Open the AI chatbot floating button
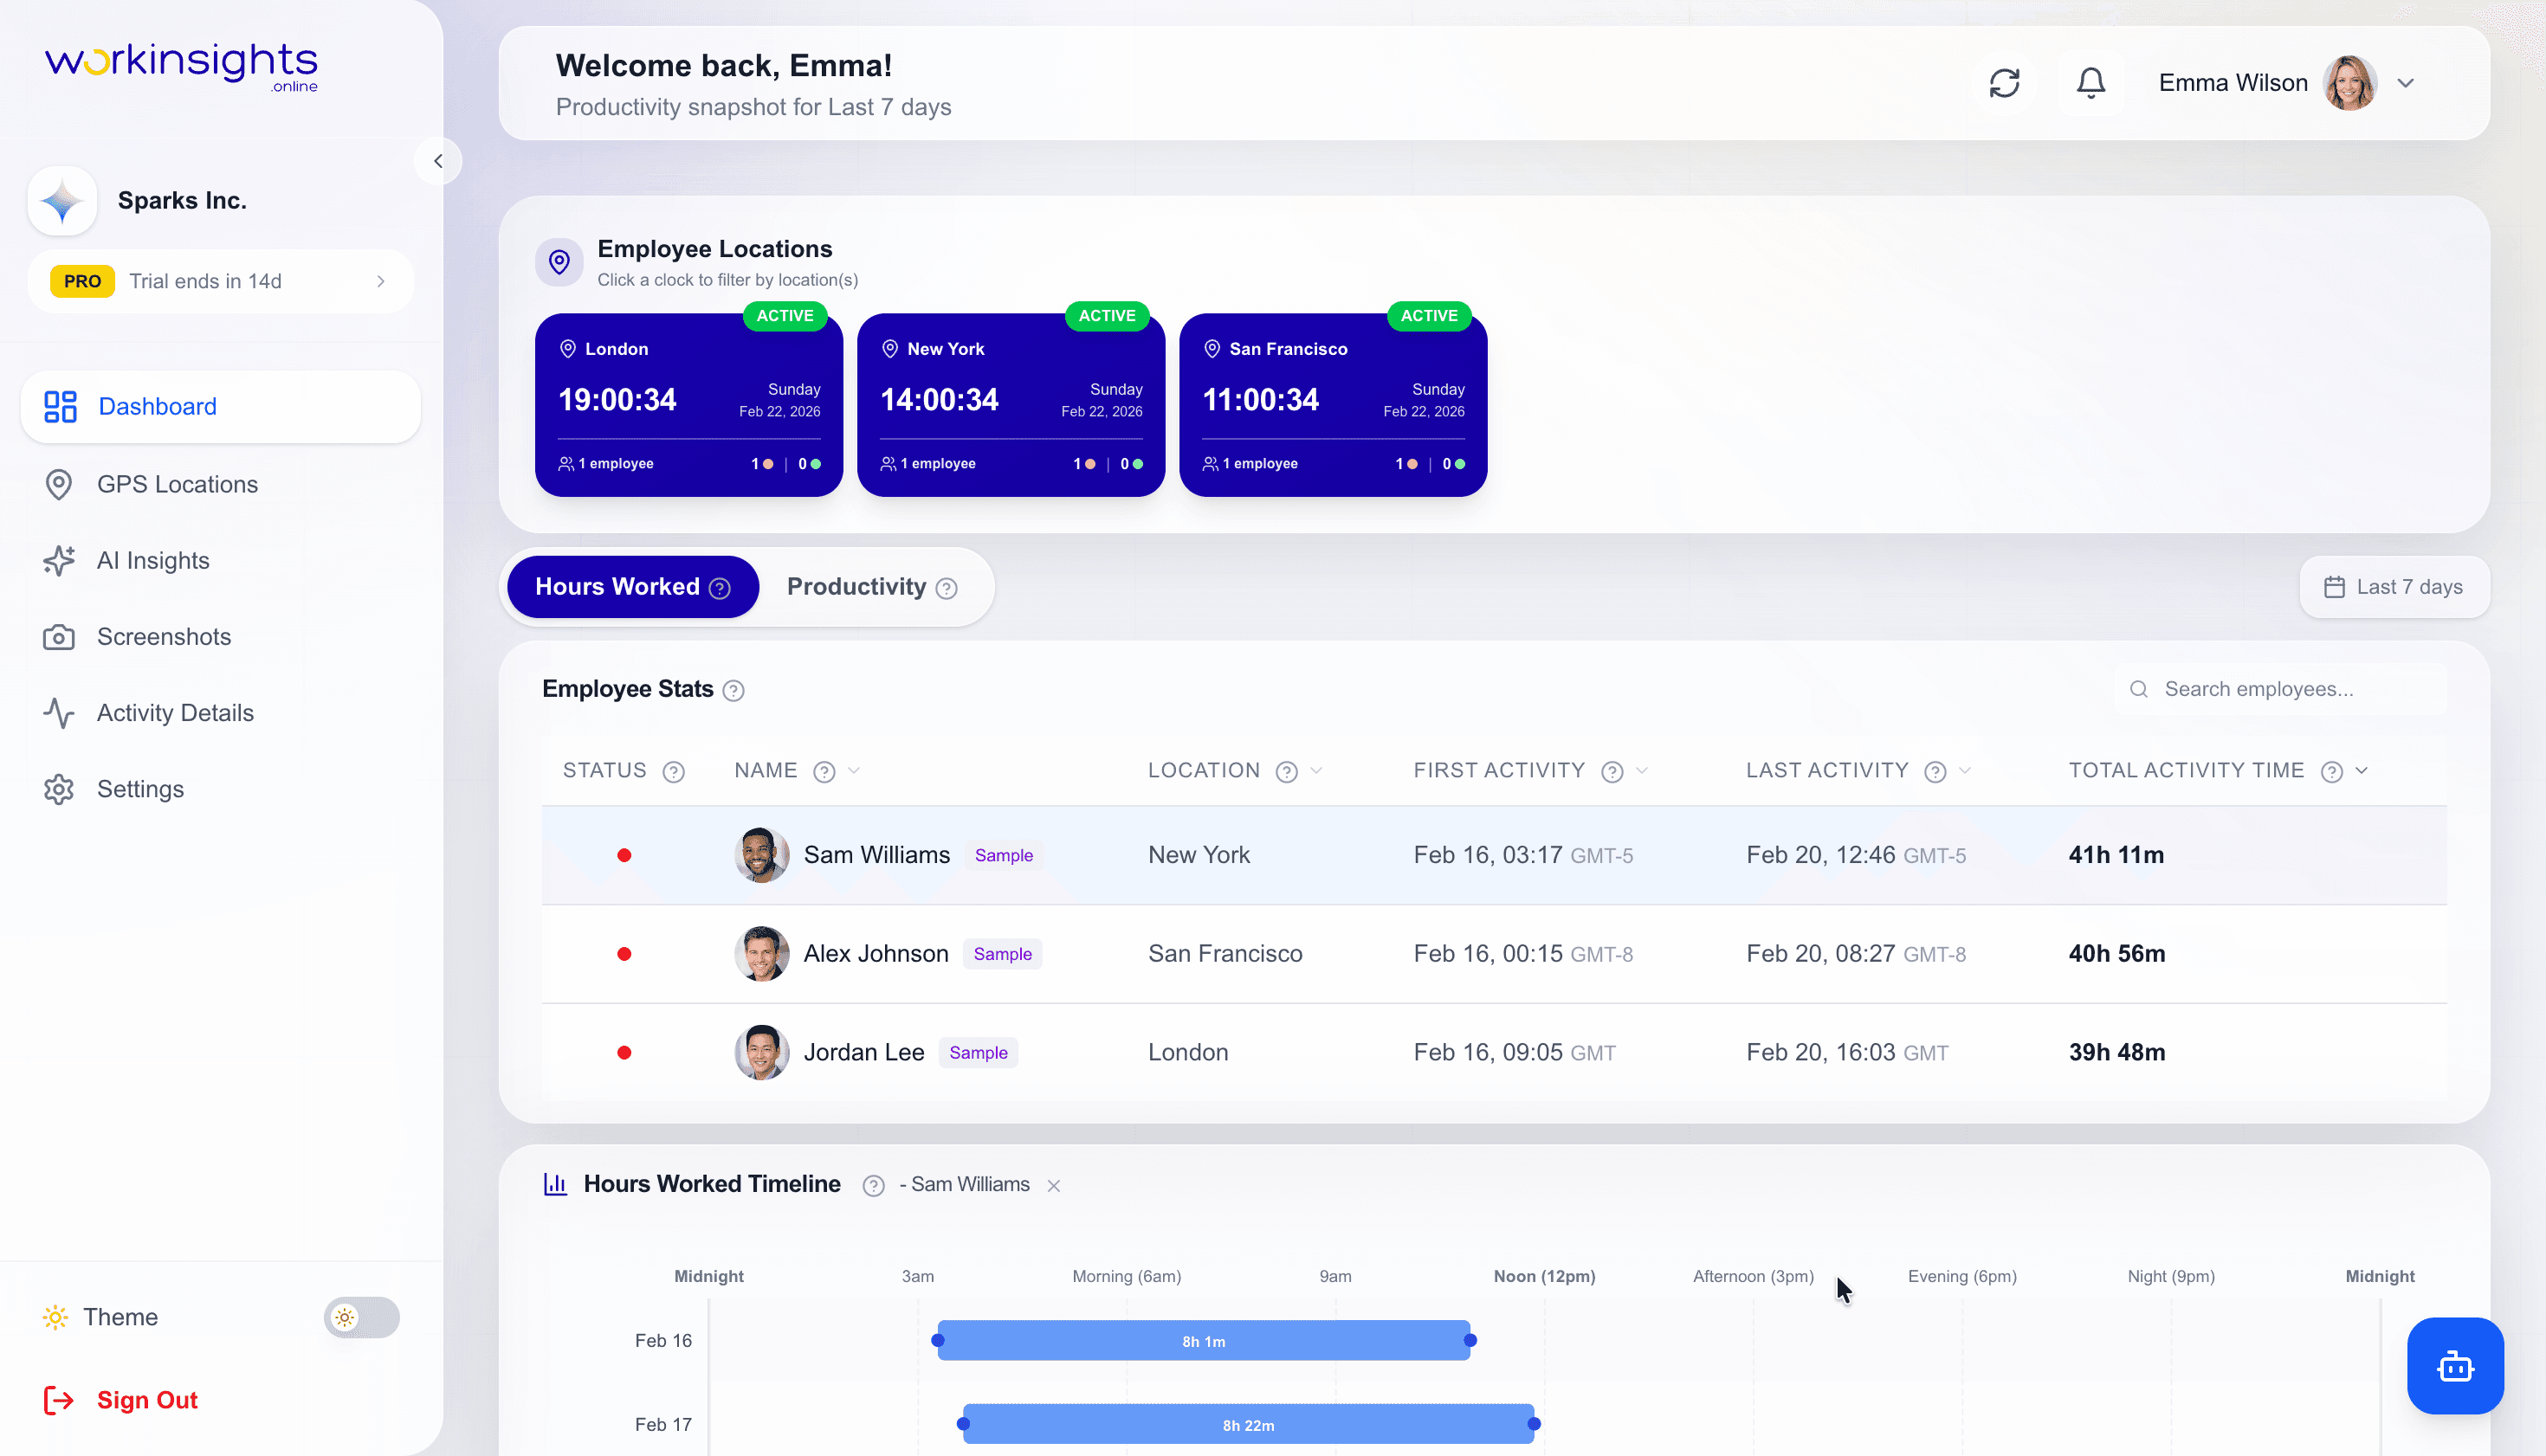The height and width of the screenshot is (1456, 2546). click(x=2454, y=1365)
